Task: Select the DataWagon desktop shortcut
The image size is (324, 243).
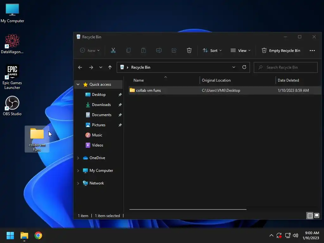Action: pos(12,44)
